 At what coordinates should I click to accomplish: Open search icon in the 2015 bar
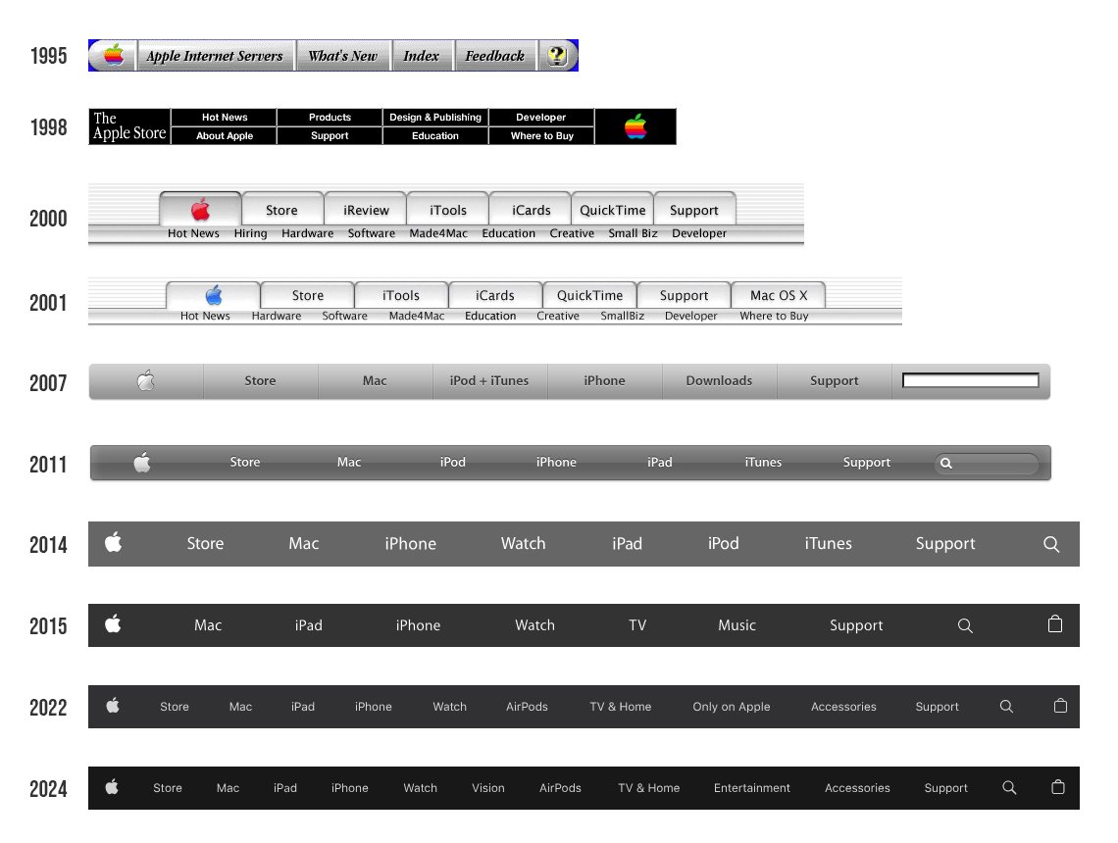965,625
